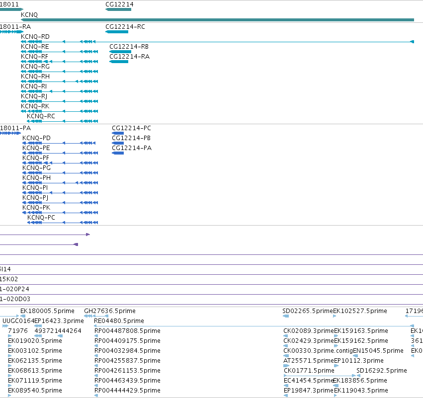The image size is (423, 398).
Task: Click the KCNQ-RH transcript label
Action: pyautogui.click(x=35, y=77)
